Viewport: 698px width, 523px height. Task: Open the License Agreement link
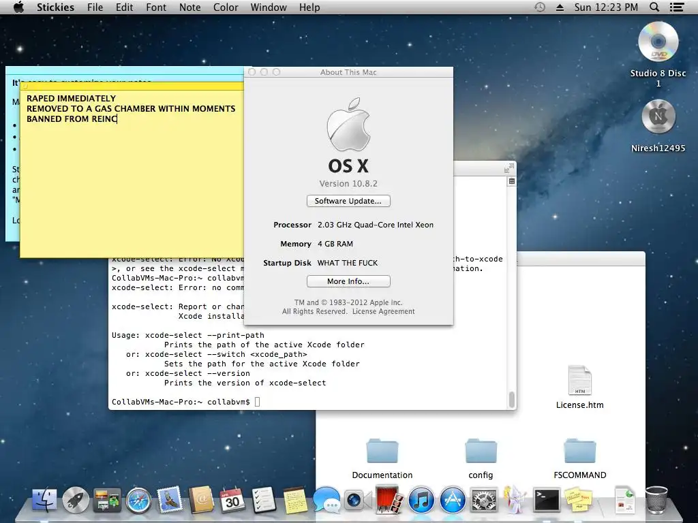383,311
